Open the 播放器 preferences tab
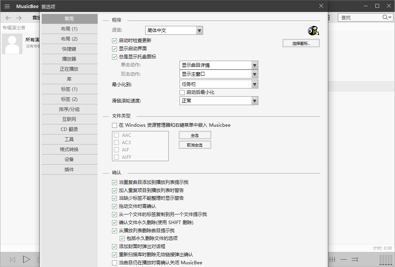 coord(70,59)
